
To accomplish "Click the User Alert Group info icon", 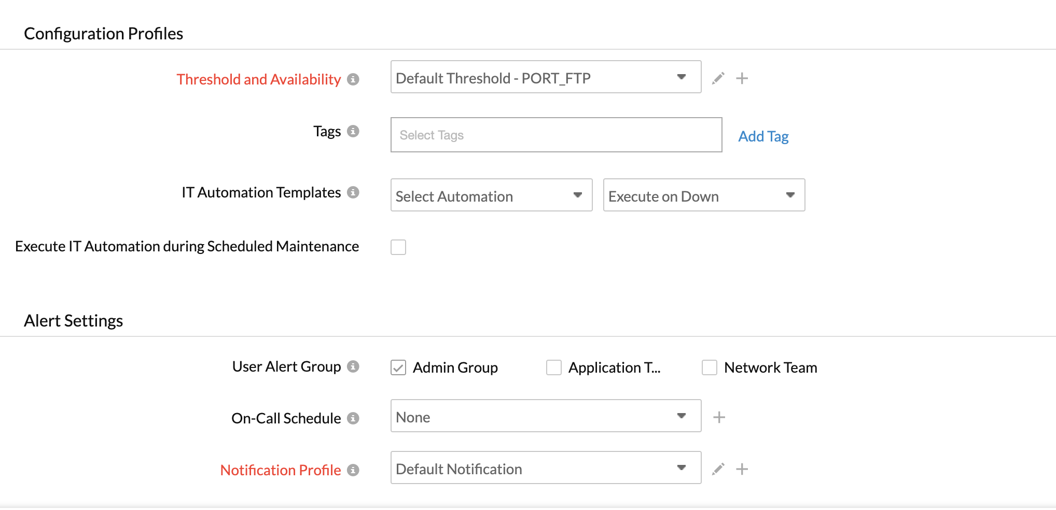I will (353, 366).
